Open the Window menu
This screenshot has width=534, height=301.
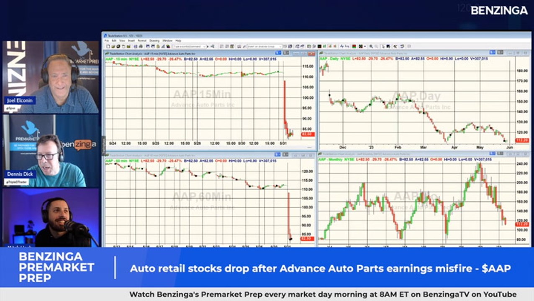(x=167, y=41)
